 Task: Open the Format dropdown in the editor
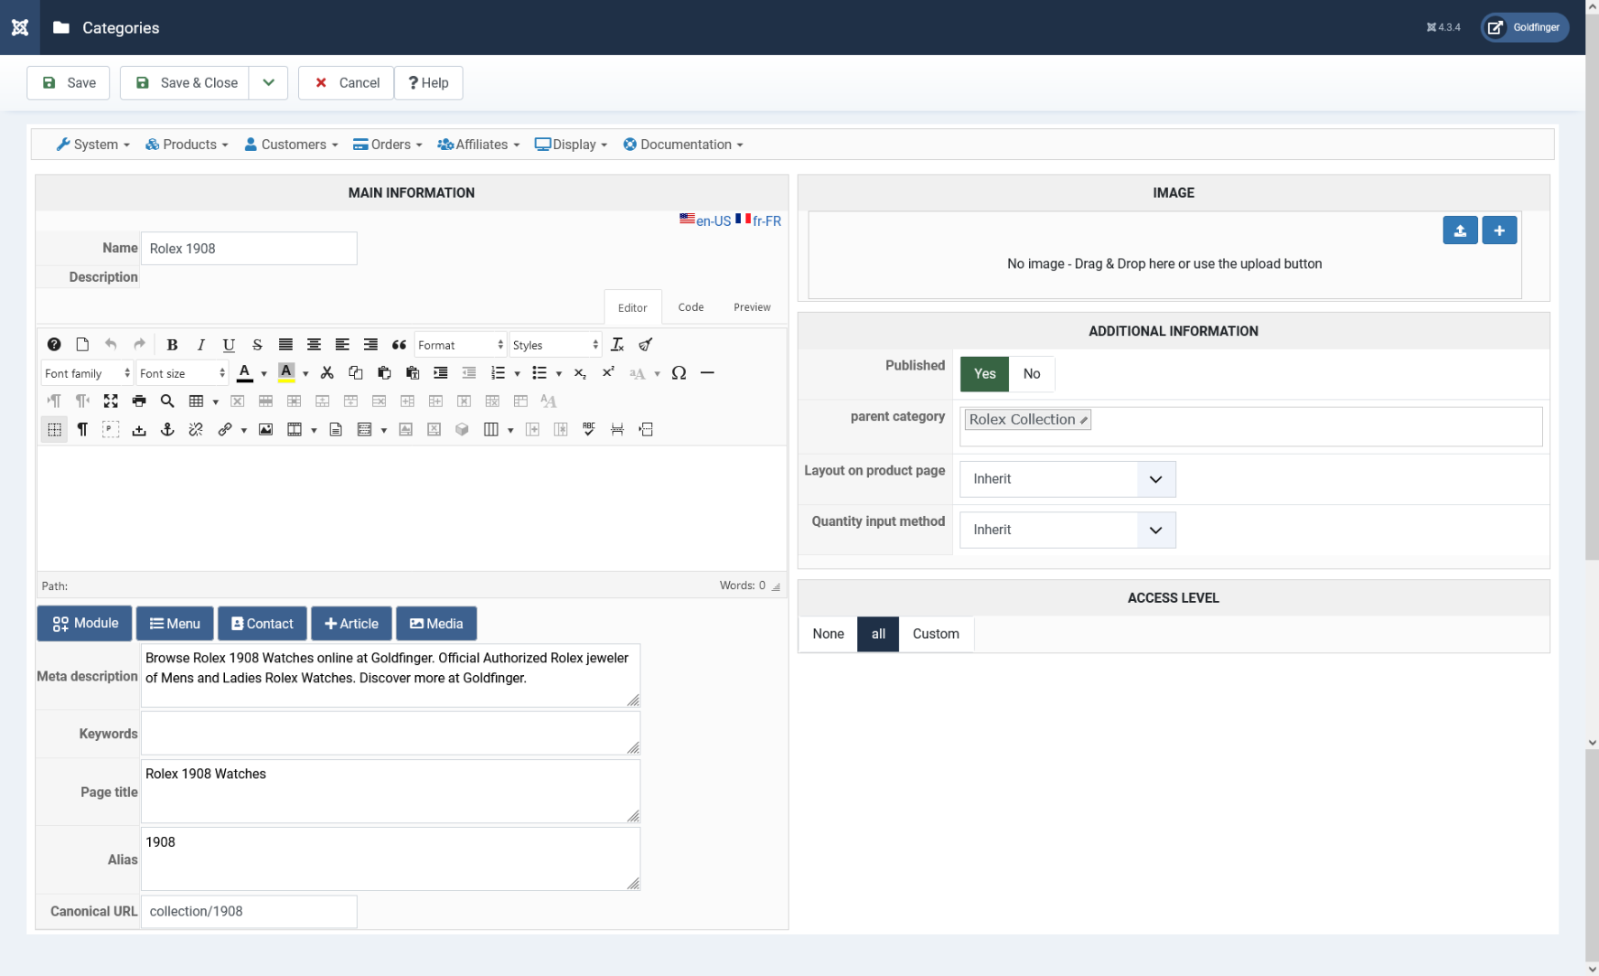pos(461,345)
